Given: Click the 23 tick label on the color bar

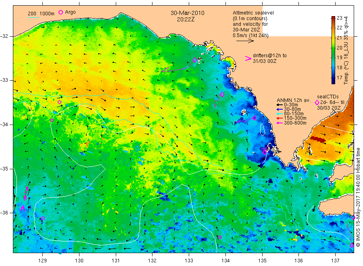Looking at the screenshot, I should coord(339,18).
